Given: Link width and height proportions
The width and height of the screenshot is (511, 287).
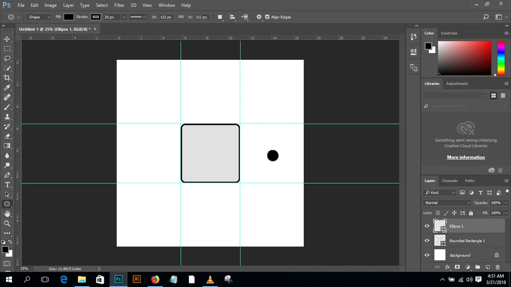Looking at the screenshot, I should coord(181,17).
